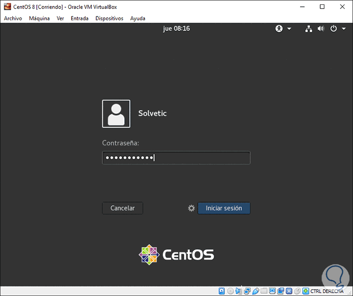Viewport: 353px width, 296px height.
Task: Click the network adapters status icon
Action: (x=247, y=291)
